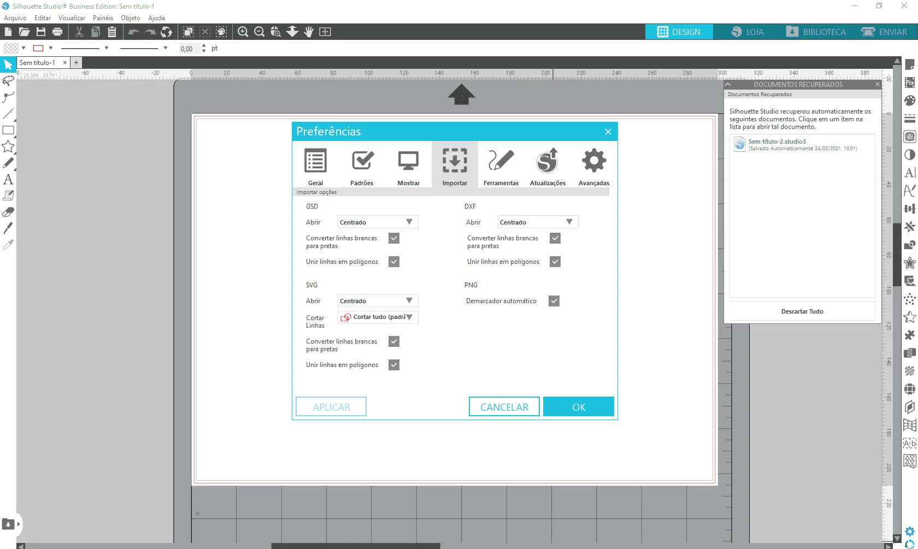Toggle GSD unir linhas em polígonos checkbox
Screen dimensions: 918x549
tap(394, 262)
